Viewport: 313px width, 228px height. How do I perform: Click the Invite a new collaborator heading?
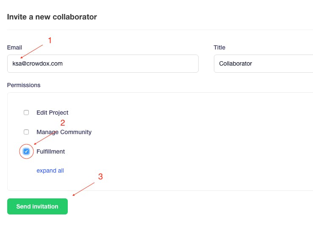52,17
